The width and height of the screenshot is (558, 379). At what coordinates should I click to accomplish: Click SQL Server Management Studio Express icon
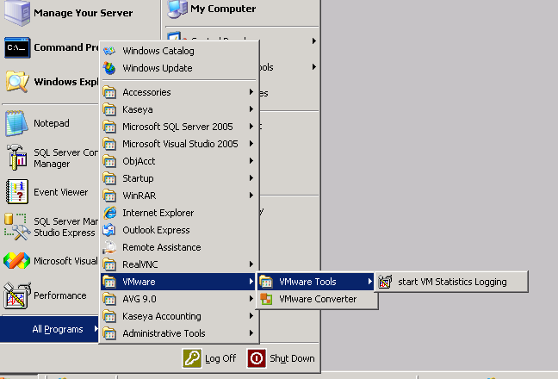click(x=16, y=227)
